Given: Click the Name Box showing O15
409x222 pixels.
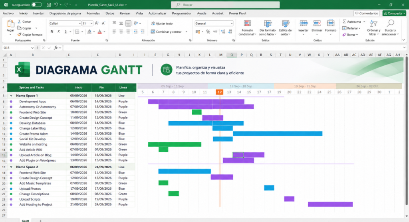Looking at the screenshot, I should pos(18,47).
